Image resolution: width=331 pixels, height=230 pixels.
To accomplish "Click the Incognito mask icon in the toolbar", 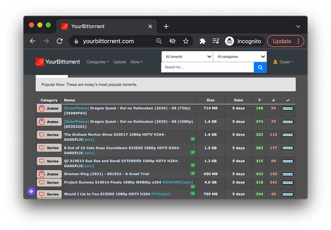I will [x=229, y=41].
